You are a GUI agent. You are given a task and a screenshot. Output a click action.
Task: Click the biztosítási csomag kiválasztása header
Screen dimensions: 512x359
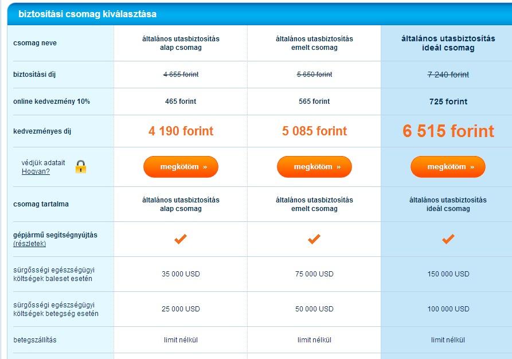(87, 14)
